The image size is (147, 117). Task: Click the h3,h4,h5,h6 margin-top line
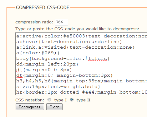point(82,81)
